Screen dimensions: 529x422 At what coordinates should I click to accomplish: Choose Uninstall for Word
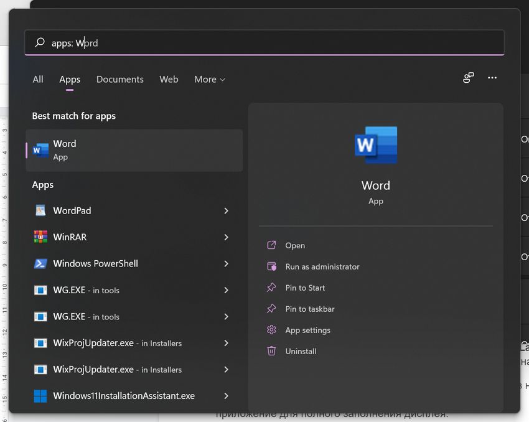pyautogui.click(x=301, y=351)
